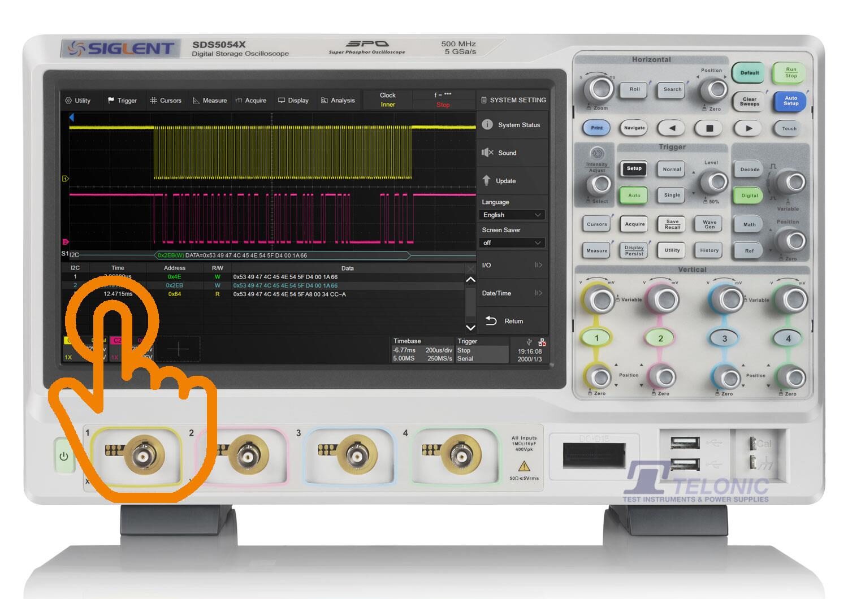Viewport: 848px width, 599px height.
Task: Push the blue Print button
Action: coord(597,128)
